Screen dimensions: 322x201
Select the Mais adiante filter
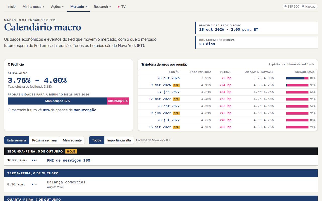coord(72,140)
